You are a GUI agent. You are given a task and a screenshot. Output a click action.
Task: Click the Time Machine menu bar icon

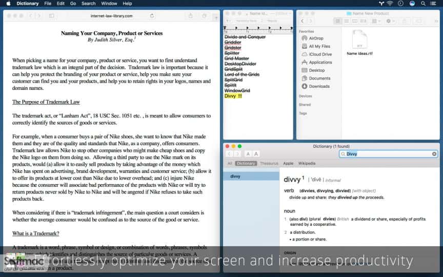click(400, 4)
